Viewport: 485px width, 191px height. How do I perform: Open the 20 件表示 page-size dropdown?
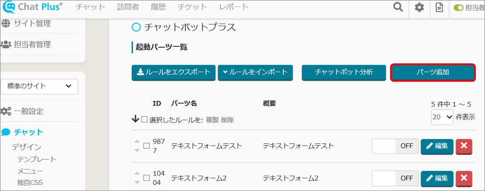click(x=442, y=117)
